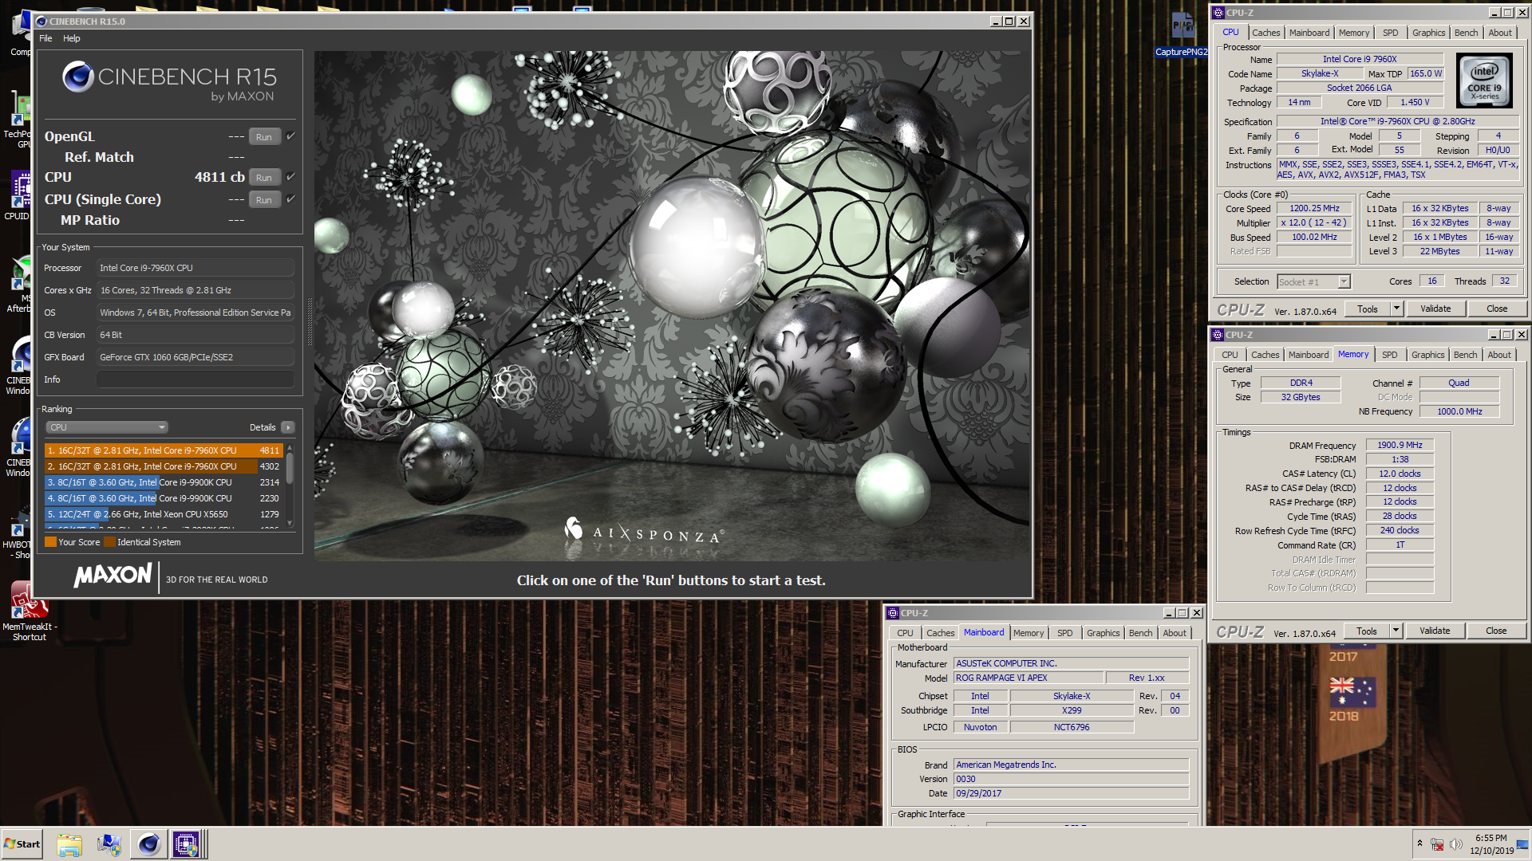Click Cinebench logo icon in header panel
The image size is (1532, 861).
point(78,77)
